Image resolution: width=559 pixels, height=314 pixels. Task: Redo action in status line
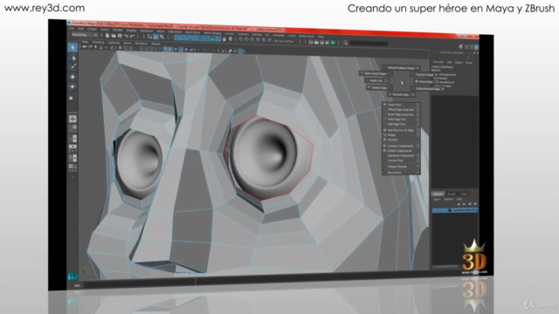(x=132, y=37)
